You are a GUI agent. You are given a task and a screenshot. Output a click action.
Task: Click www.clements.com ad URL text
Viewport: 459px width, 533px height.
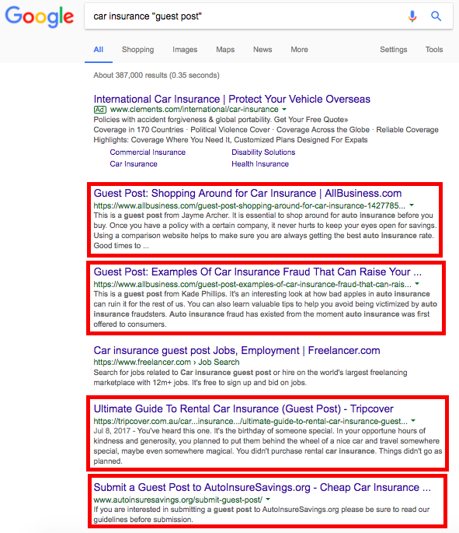click(194, 110)
